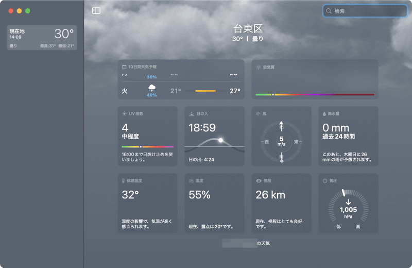Image resolution: width=412 pixels, height=268 pixels.
Task: Click the raindrop icon next to 降水量
Action: 324,113
